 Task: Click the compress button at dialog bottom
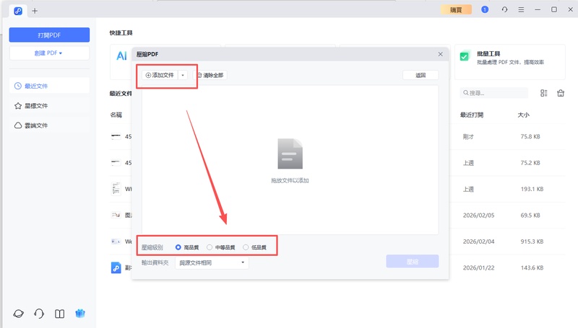tap(413, 262)
